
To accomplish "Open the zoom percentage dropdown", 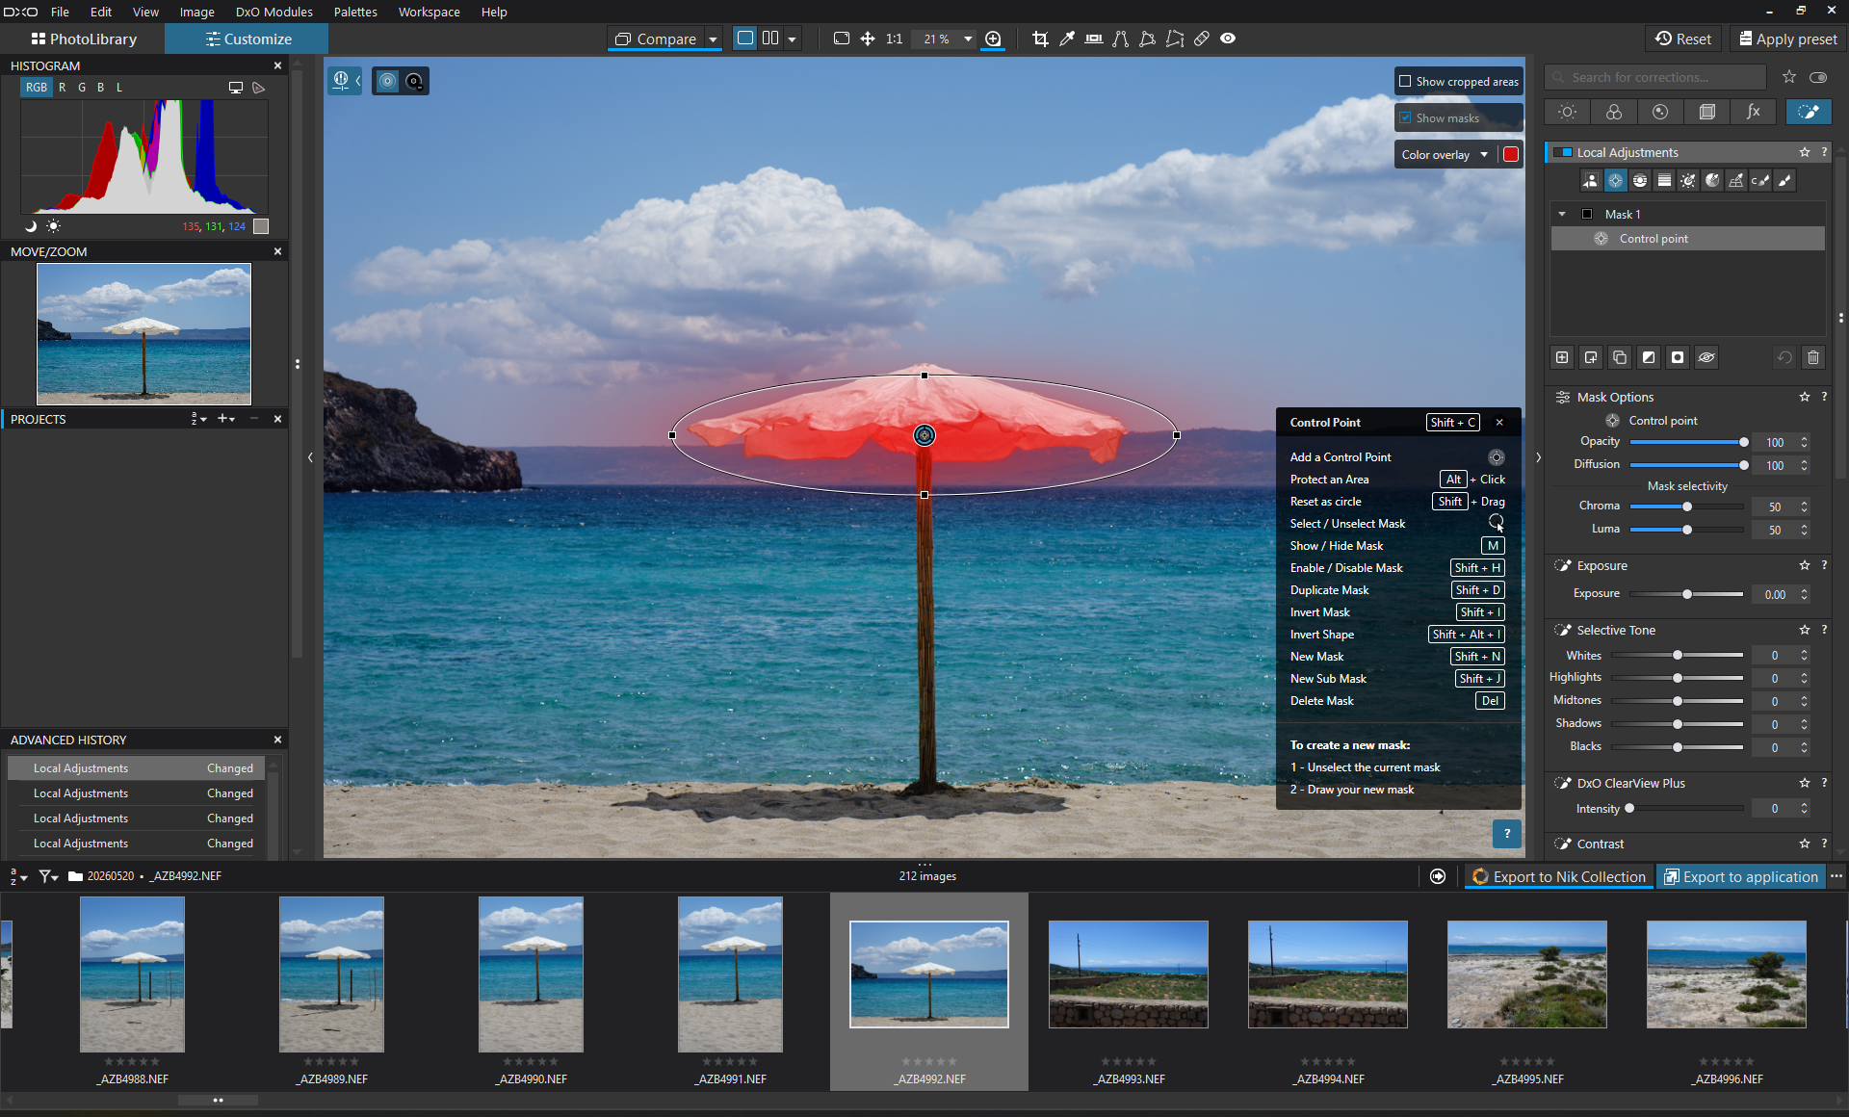I will pos(968,39).
